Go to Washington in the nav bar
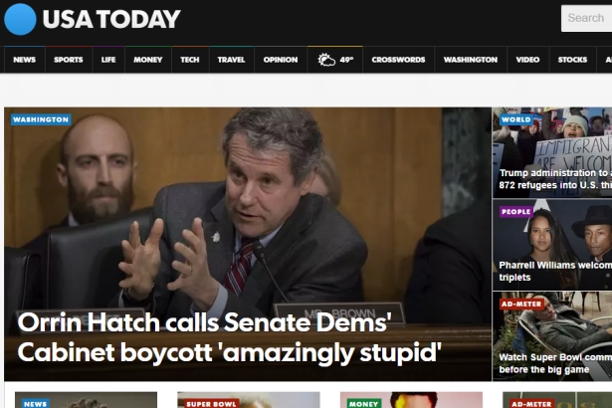Screen dimensions: 612x408 point(471,60)
